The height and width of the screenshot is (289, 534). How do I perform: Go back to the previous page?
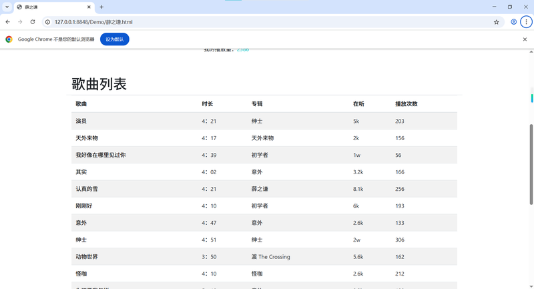click(7, 22)
